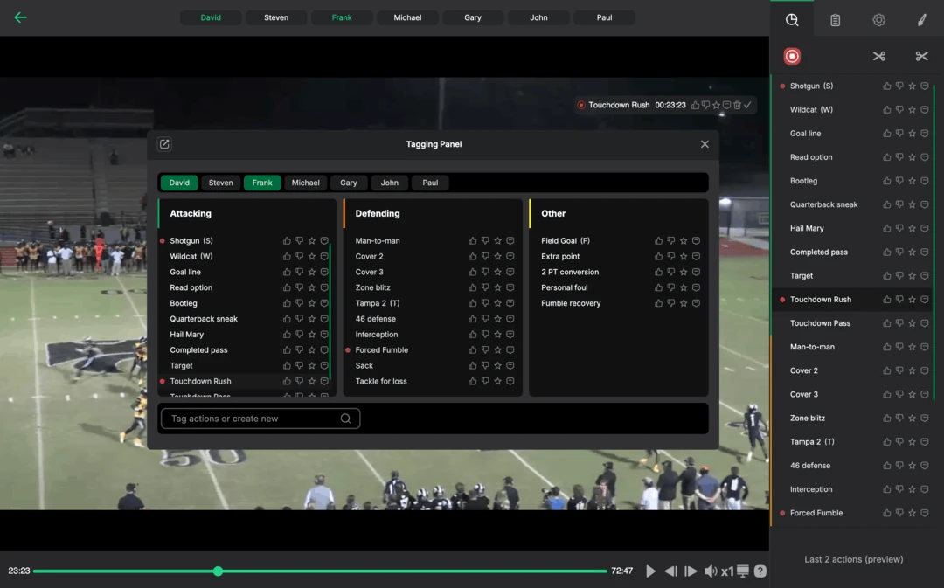Toggle Frank player chip in Tagging Panel
The width and height of the screenshot is (944, 588).
tap(262, 183)
